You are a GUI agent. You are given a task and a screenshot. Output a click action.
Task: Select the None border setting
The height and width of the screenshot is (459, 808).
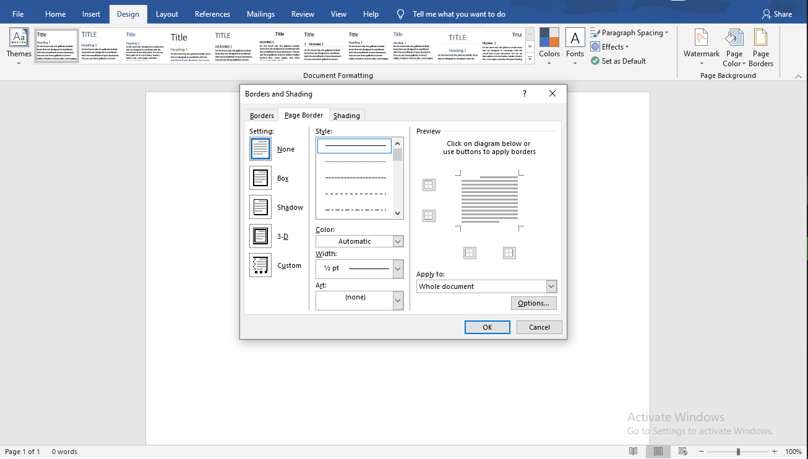[260, 149]
